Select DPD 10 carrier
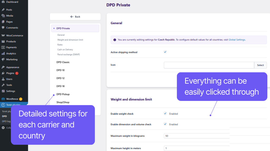This screenshot has width=270, height=151. point(60,70)
